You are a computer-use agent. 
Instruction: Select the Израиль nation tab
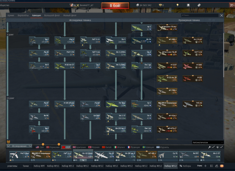163,147
